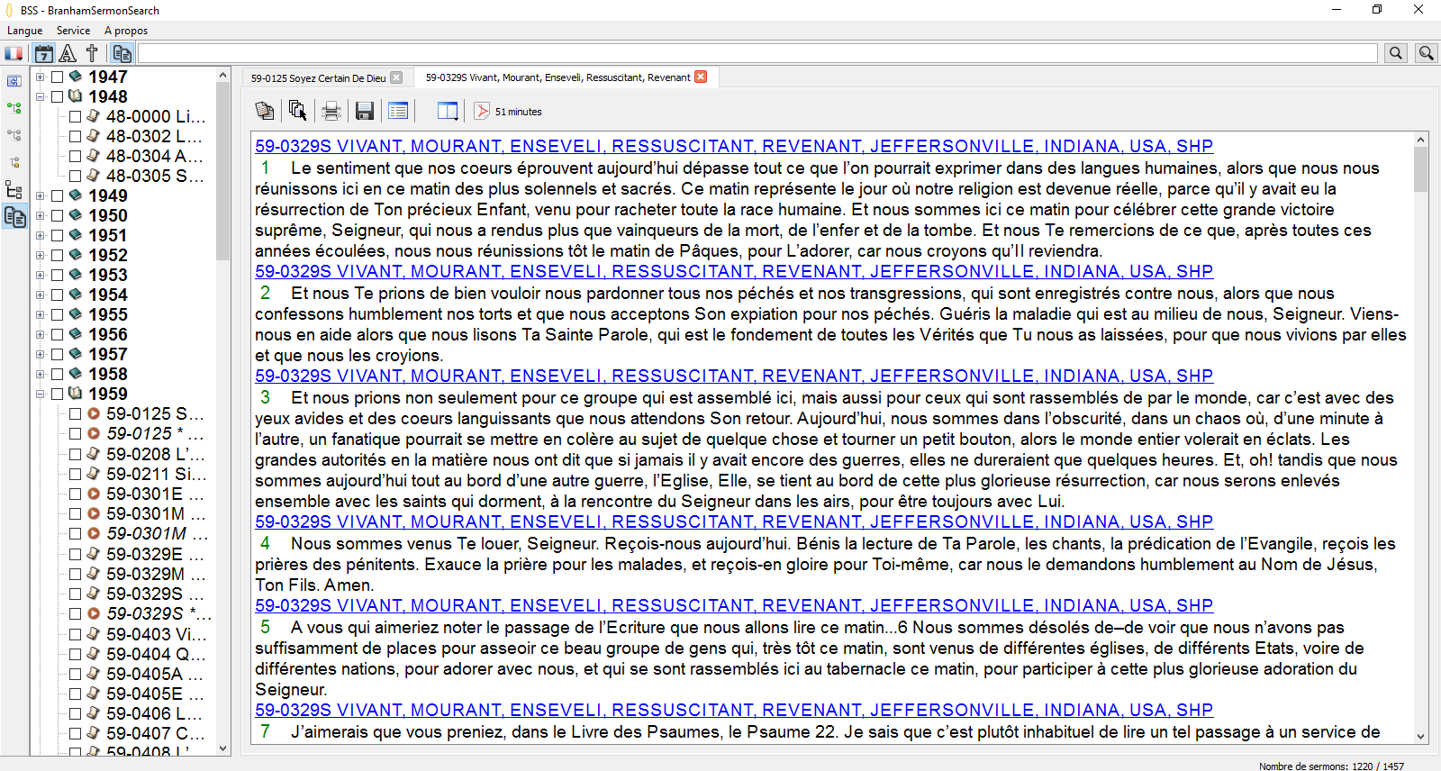Click the right magnifier search button at toolbar end

[1427, 53]
